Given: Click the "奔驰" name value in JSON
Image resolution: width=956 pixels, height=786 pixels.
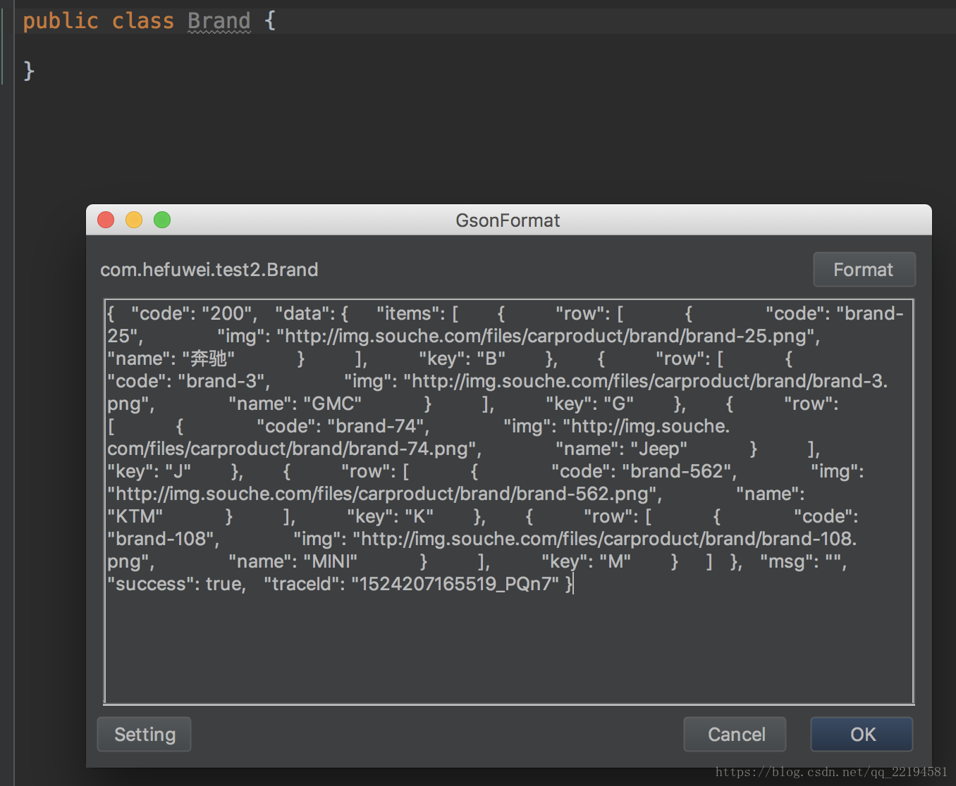Looking at the screenshot, I should 208,358.
